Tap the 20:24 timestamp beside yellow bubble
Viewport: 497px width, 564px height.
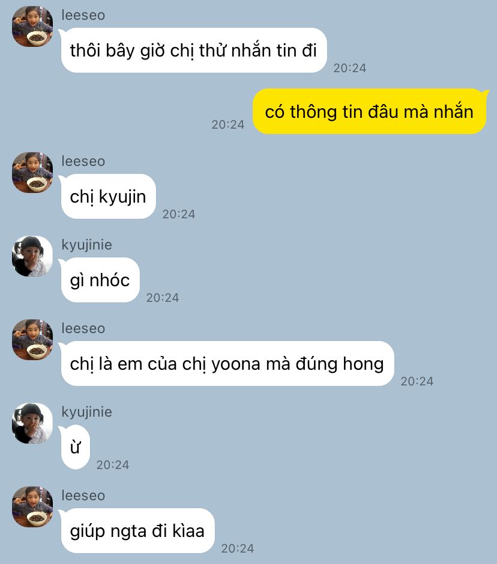pyautogui.click(x=228, y=124)
